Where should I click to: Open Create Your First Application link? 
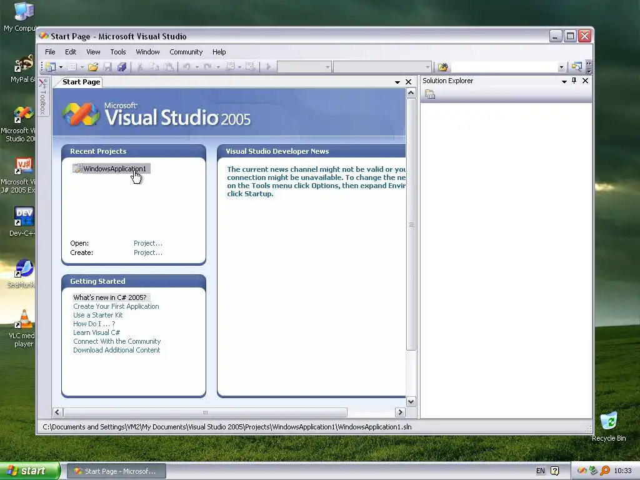(116, 306)
